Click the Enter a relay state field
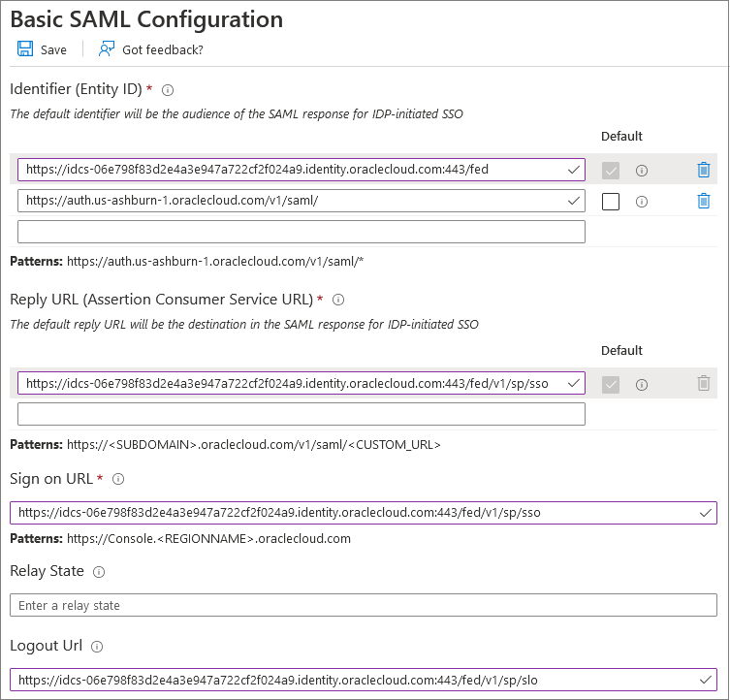The height and width of the screenshot is (700, 730). point(364,605)
